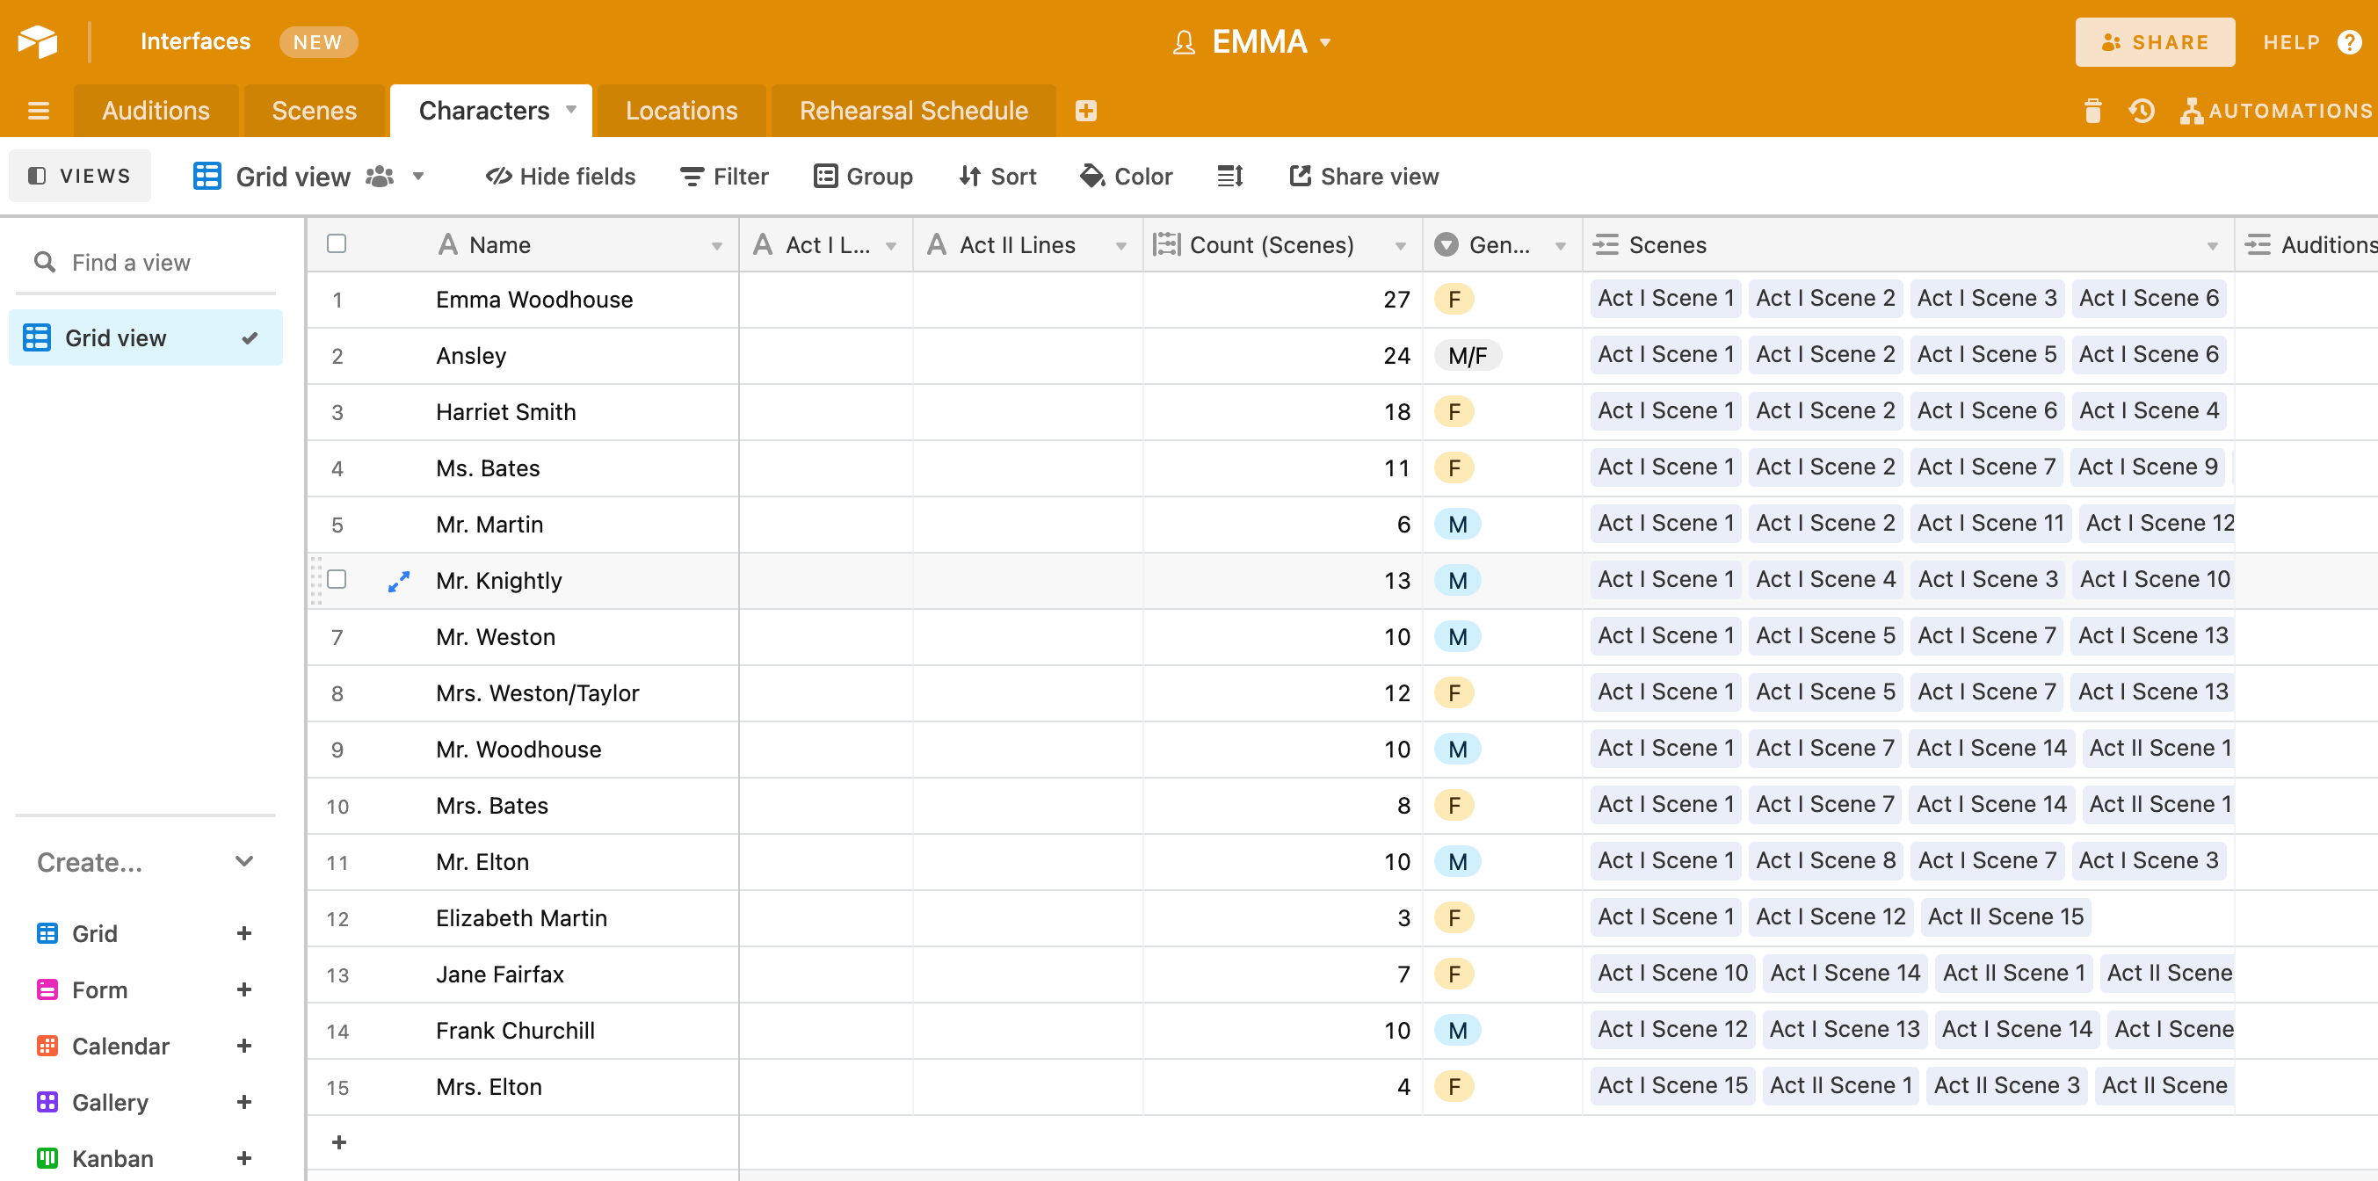
Task: Open base history clock icon
Action: (x=2142, y=111)
